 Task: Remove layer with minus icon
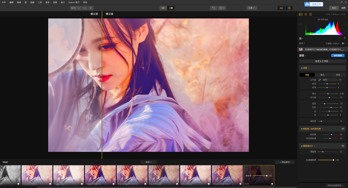340,38
